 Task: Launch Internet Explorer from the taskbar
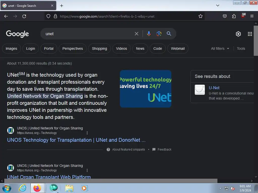(x=22, y=188)
